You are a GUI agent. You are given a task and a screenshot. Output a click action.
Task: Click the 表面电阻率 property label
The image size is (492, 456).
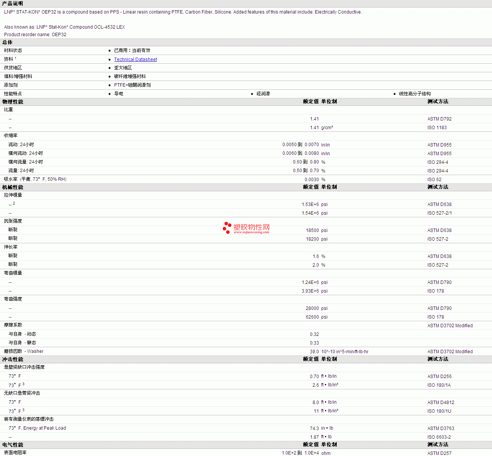15,453
